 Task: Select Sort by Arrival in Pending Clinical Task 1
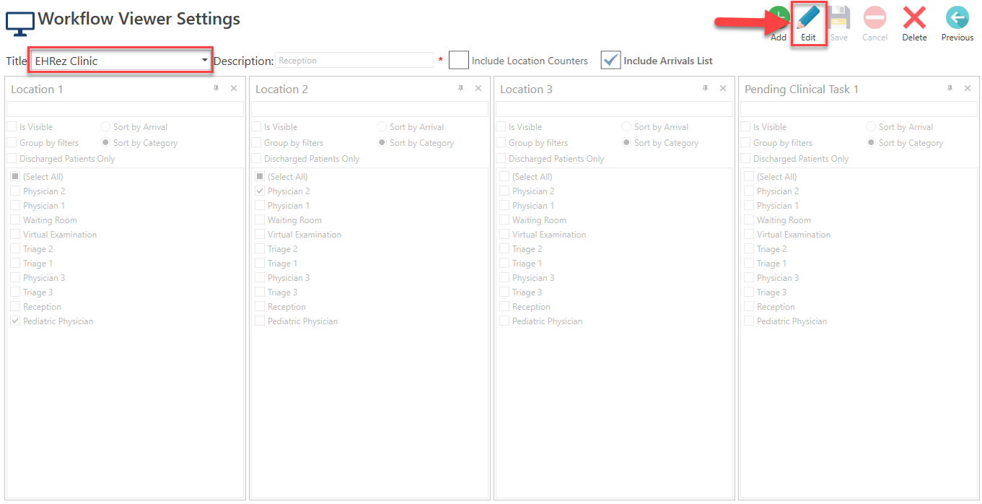point(871,127)
